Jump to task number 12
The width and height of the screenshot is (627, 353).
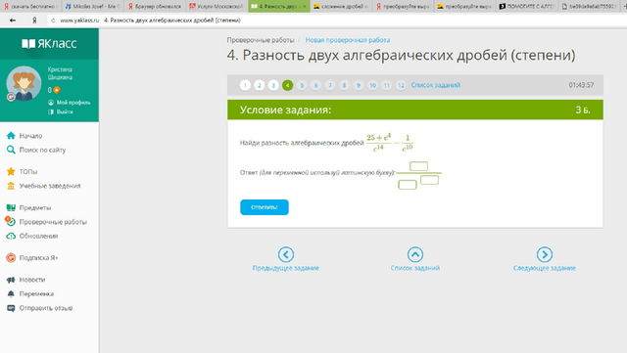(x=401, y=85)
